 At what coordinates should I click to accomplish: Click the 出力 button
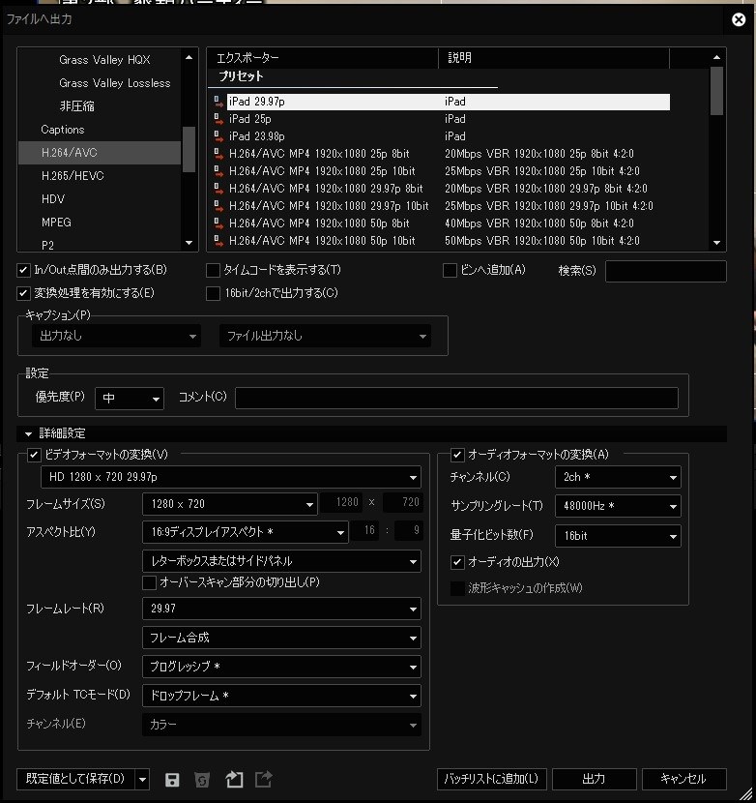[594, 780]
